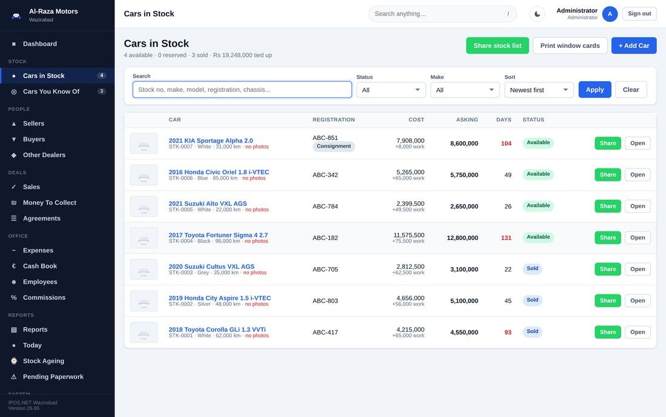Image resolution: width=666 pixels, height=417 pixels.
Task: Click the Pending Paperwork warning icon
Action: point(14,376)
